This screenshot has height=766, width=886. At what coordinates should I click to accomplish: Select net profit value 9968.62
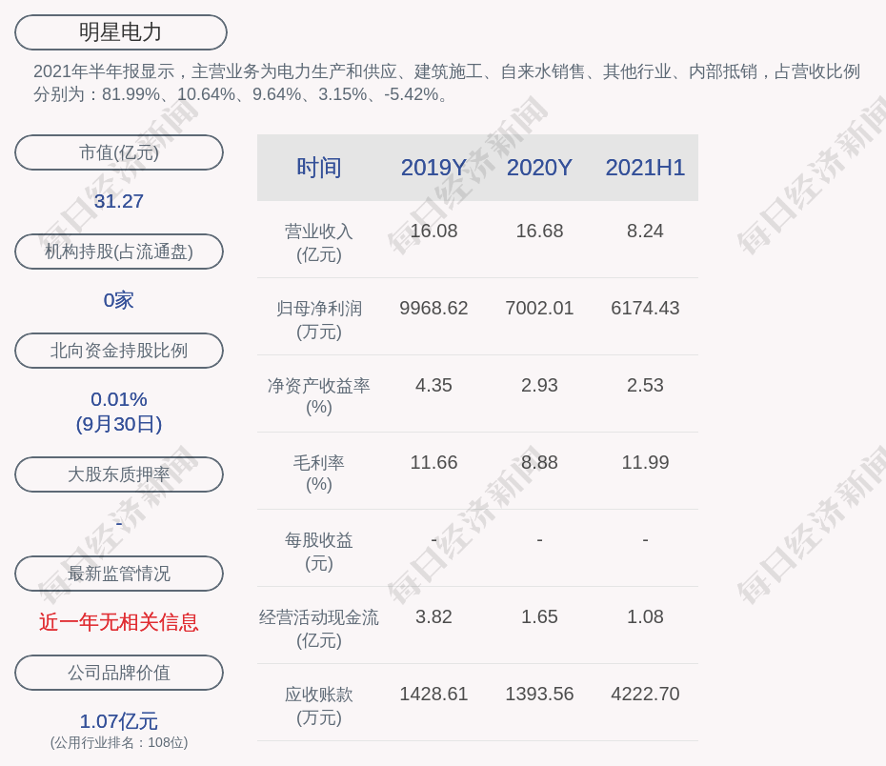(x=433, y=308)
